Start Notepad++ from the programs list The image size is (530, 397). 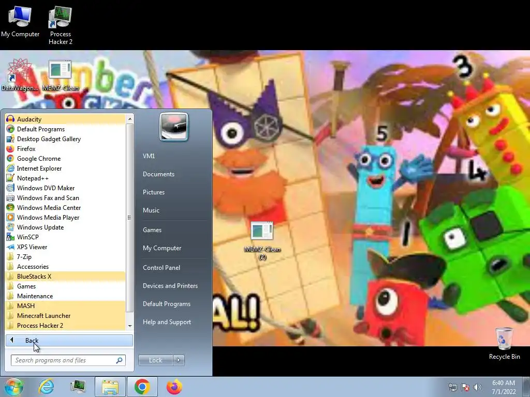pyautogui.click(x=65, y=178)
